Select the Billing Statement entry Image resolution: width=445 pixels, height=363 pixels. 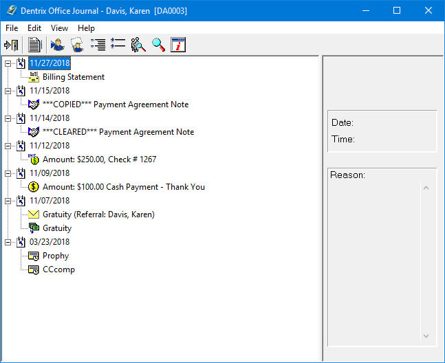(x=73, y=77)
